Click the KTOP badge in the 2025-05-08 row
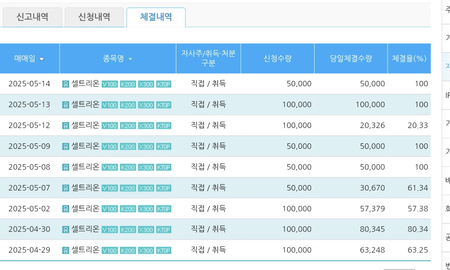This screenshot has height=270, width=450. coord(164,167)
